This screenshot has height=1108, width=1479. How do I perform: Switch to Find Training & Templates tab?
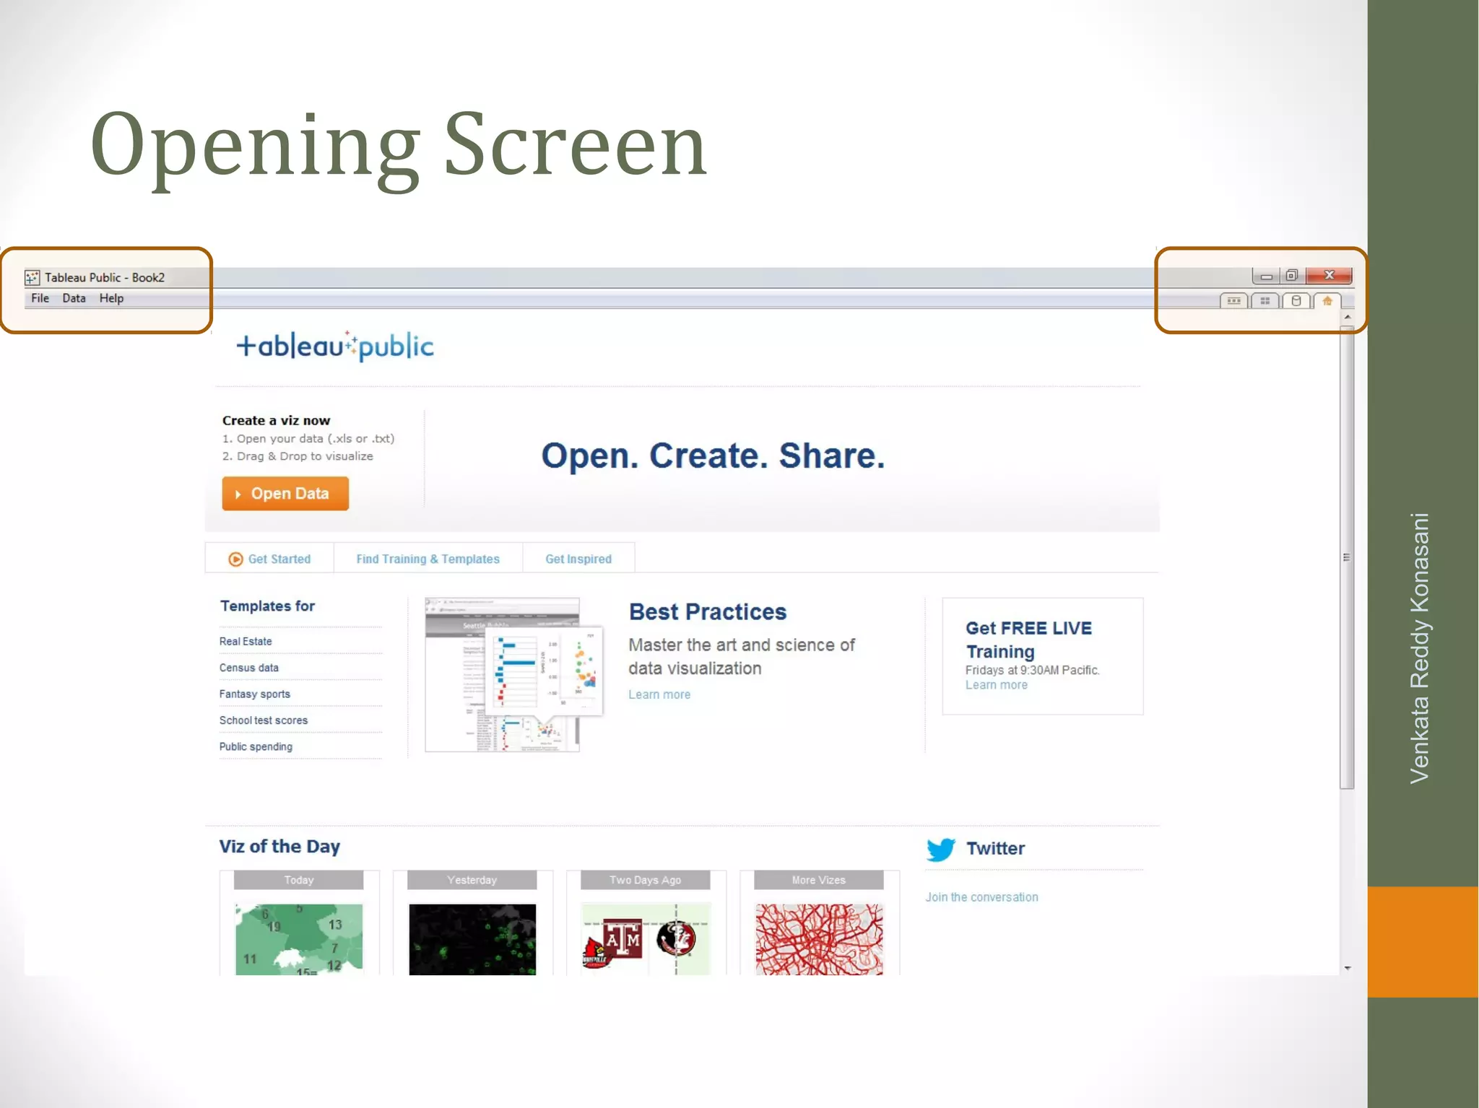(x=428, y=559)
